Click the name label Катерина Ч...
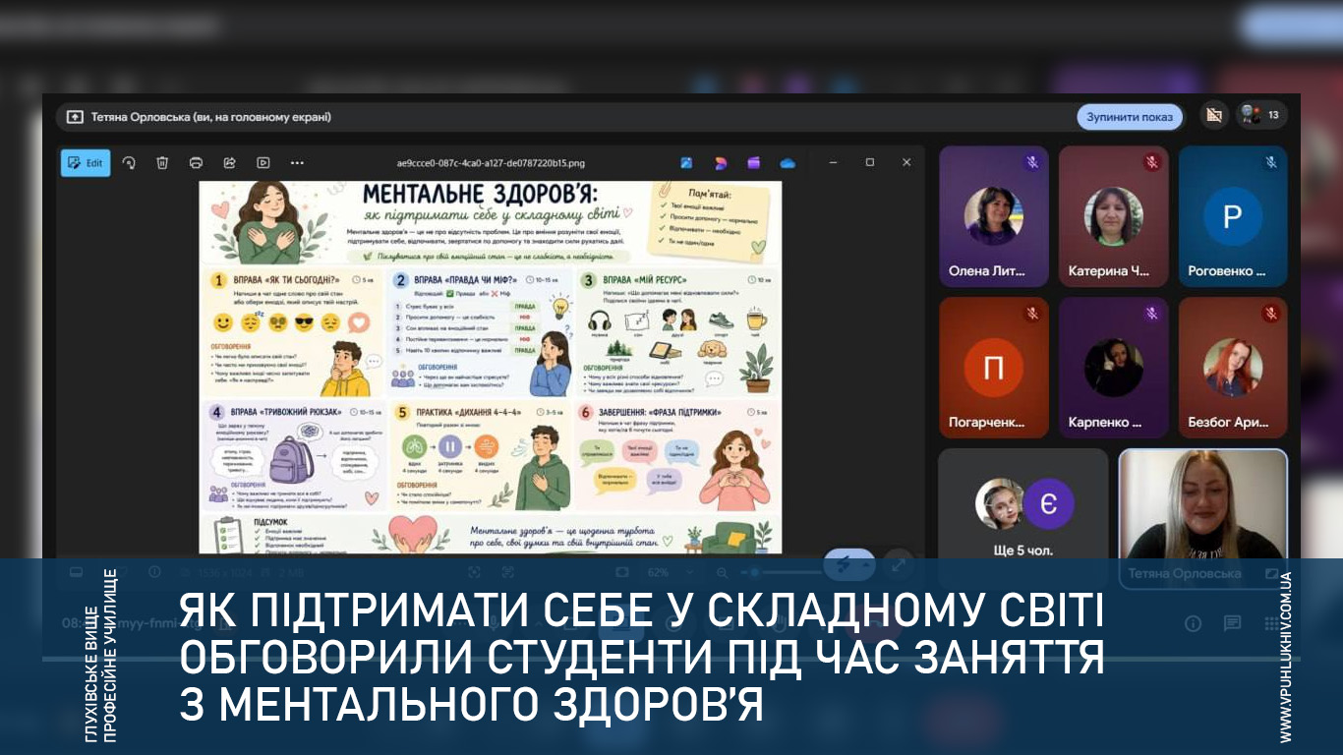The height and width of the screenshot is (755, 1343). coord(1109,271)
